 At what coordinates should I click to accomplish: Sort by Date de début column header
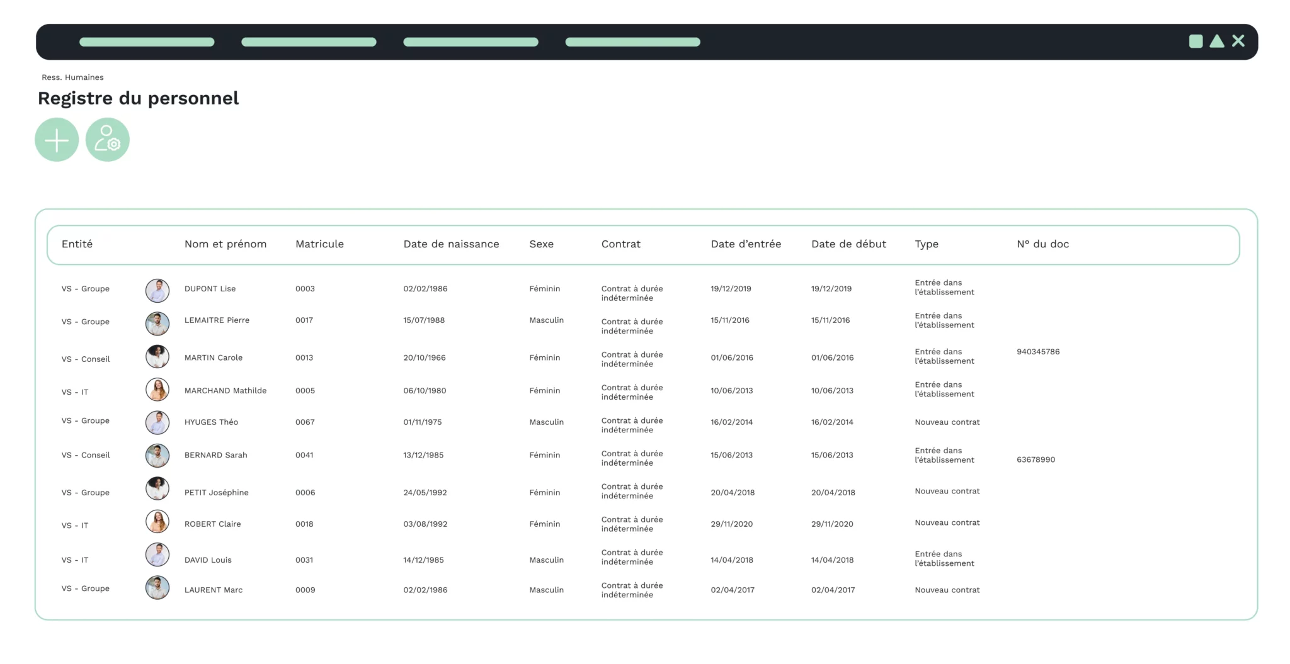coord(848,244)
